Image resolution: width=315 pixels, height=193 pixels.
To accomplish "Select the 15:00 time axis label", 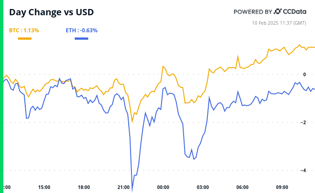I will click(44, 187).
